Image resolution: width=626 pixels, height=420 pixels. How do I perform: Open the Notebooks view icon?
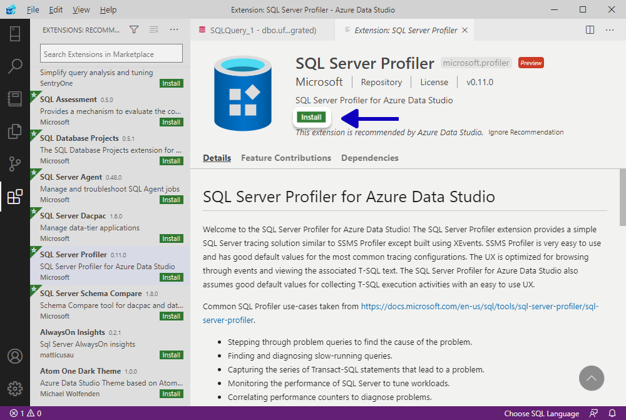click(15, 99)
